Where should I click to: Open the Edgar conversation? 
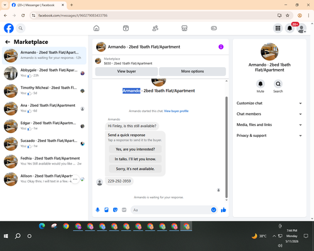44,126
